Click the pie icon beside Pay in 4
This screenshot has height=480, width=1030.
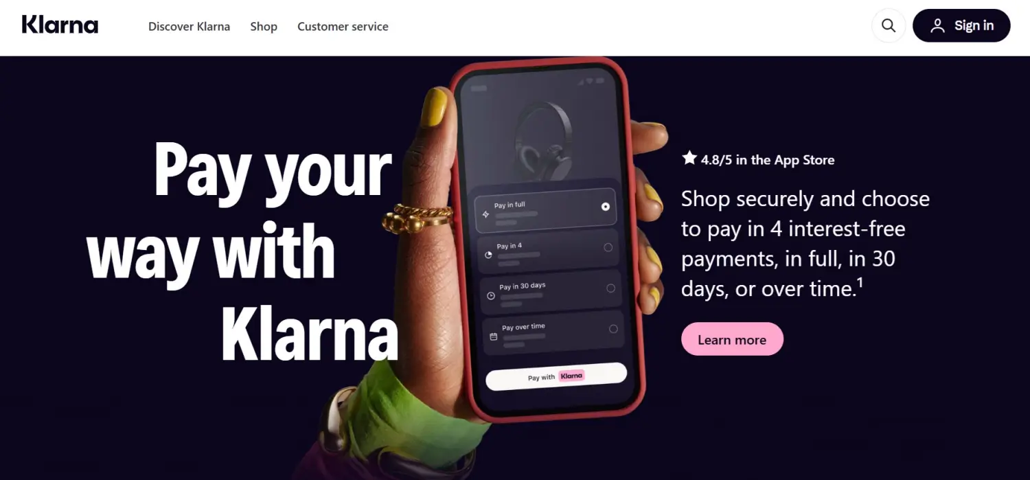[x=489, y=255]
